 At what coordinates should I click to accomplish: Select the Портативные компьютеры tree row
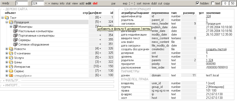click(x=36, y=36)
